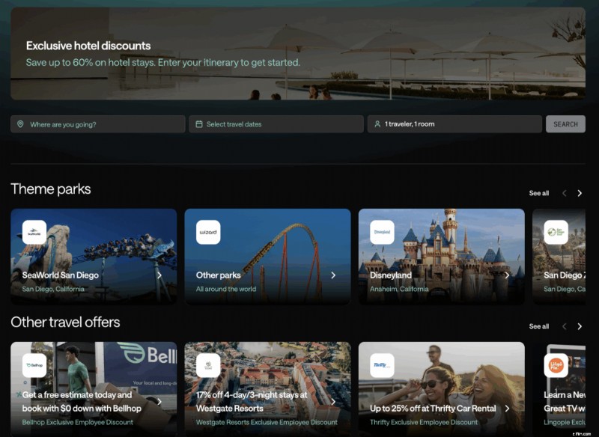Show next Theme parks cards
This screenshot has width=599, height=437.
580,193
